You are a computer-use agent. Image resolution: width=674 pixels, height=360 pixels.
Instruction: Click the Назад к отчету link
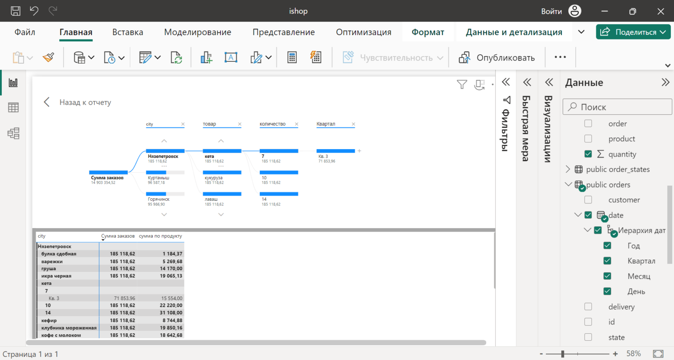[x=85, y=102]
